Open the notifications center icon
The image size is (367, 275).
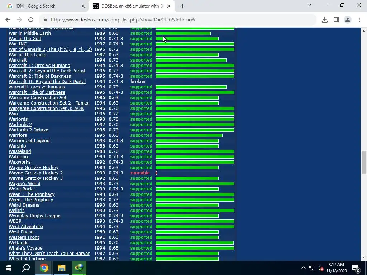356,268
